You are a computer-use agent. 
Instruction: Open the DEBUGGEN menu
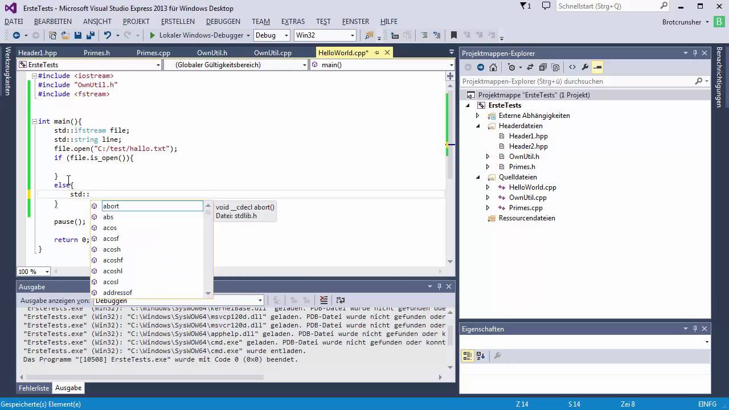point(223,22)
